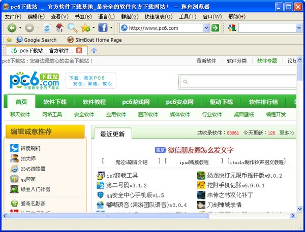
Task: Open the 工具(T) menu
Action: tap(188, 17)
